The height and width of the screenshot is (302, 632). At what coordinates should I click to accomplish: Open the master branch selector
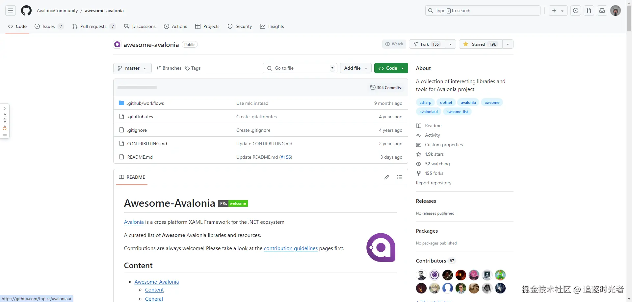[x=132, y=68]
